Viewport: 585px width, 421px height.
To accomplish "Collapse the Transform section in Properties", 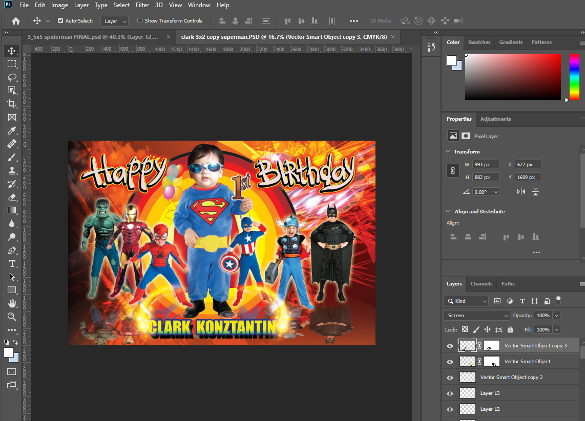I will [448, 151].
